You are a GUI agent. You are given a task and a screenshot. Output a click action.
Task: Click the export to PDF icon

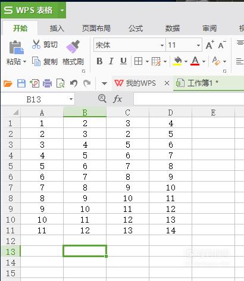click(35, 83)
